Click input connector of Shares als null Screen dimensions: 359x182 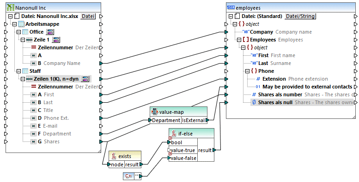[x=226, y=102]
